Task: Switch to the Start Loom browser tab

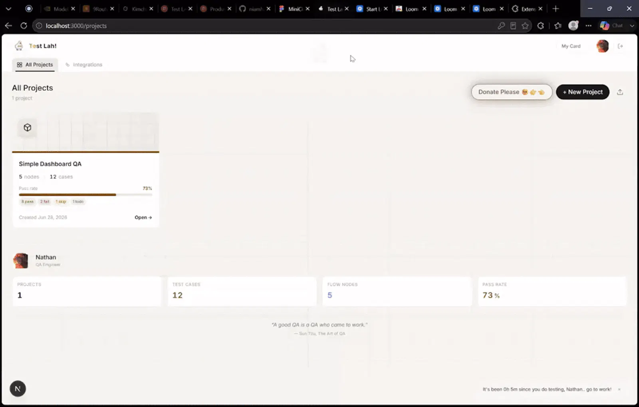Action: [x=372, y=8]
